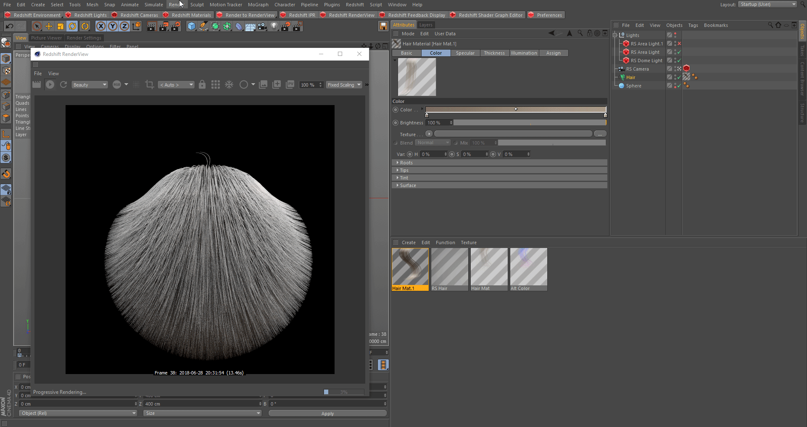The image size is (807, 427).
Task: Open the Beauty AOV dropdown
Action: pyautogui.click(x=90, y=85)
